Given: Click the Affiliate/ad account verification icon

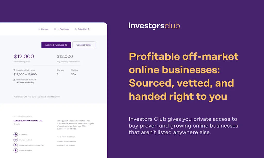Looking at the screenshot, I should (15, 145).
